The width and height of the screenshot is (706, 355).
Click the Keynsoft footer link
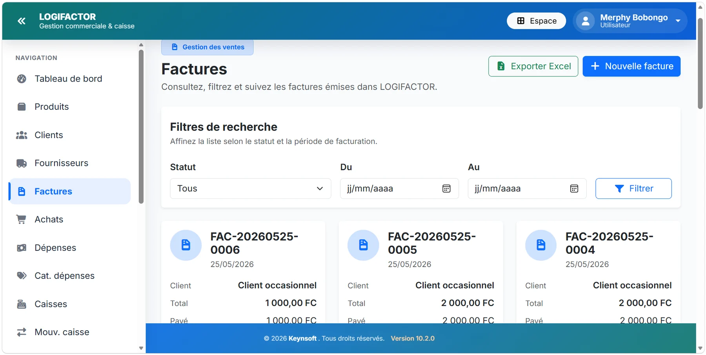(x=302, y=339)
